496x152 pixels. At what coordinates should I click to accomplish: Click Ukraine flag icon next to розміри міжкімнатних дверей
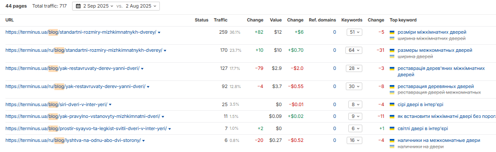[392, 32]
